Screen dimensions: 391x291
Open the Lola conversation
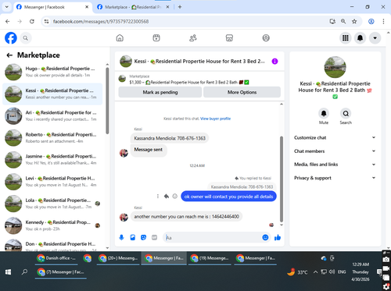pyautogui.click(x=52, y=204)
